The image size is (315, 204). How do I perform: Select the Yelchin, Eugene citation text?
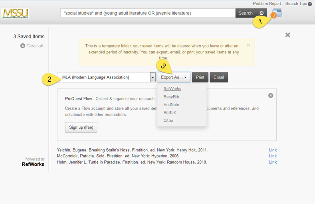click(x=132, y=150)
